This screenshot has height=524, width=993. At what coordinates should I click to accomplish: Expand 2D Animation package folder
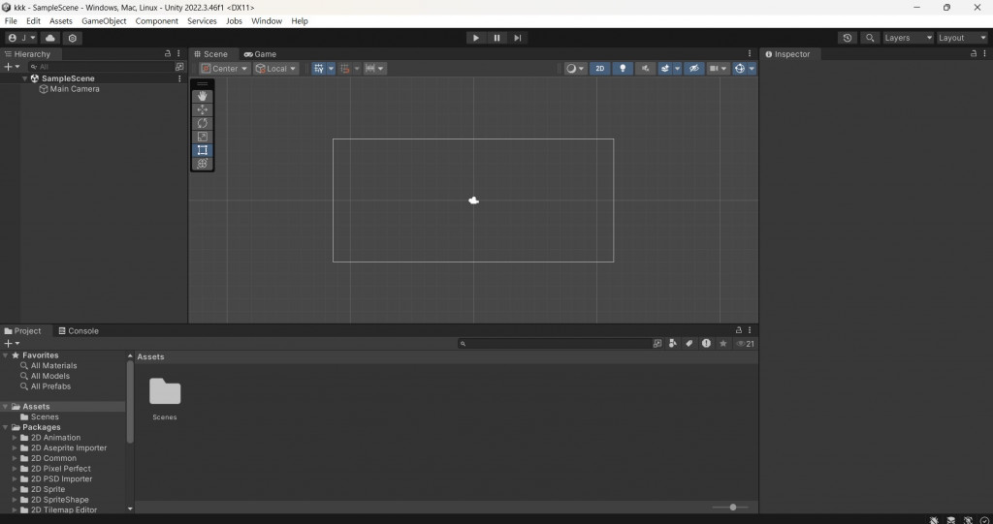(15, 437)
